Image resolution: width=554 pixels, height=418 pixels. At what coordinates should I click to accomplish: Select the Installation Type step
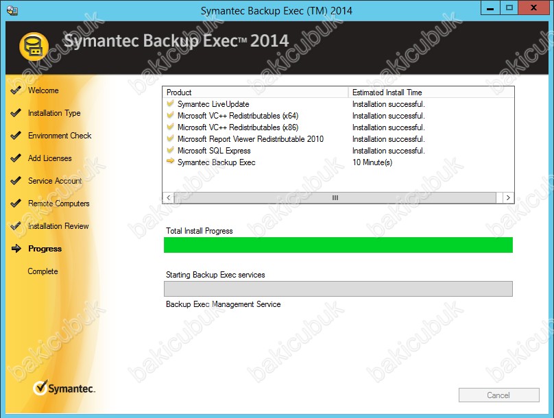tap(54, 113)
